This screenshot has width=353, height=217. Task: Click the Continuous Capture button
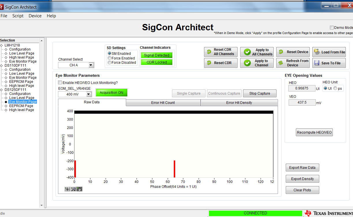tap(224, 93)
